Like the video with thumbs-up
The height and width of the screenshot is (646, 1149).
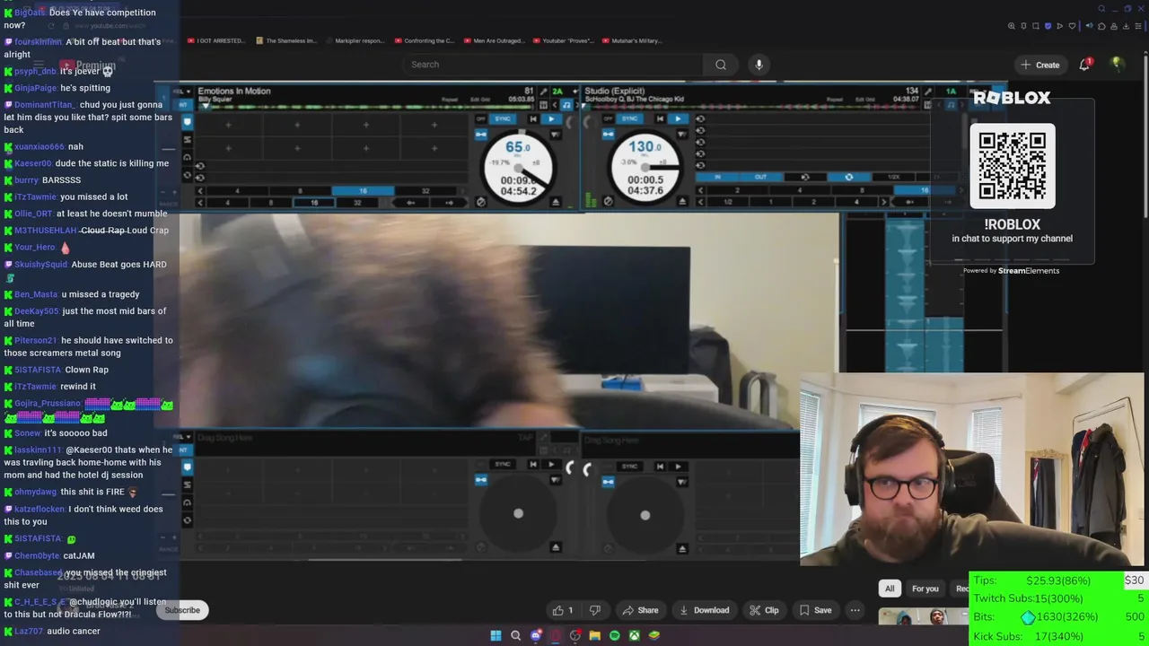(562, 610)
